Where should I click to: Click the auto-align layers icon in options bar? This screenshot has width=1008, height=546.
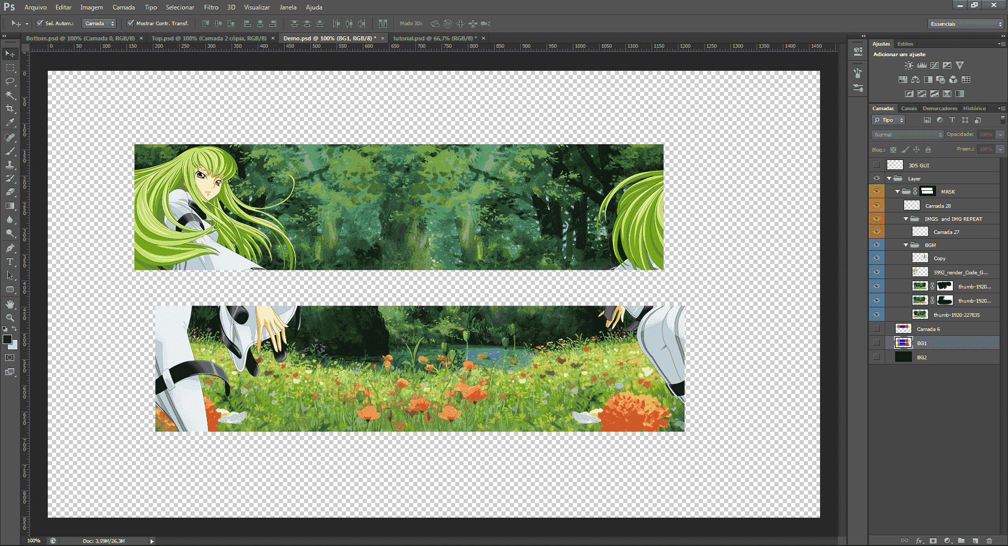tap(383, 24)
